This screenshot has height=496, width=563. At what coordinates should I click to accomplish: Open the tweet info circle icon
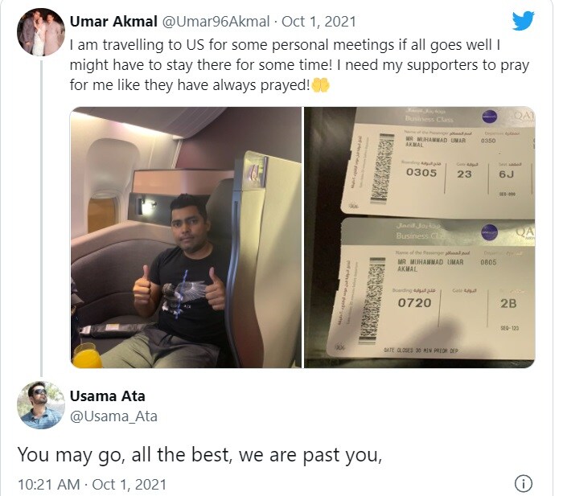tap(524, 483)
